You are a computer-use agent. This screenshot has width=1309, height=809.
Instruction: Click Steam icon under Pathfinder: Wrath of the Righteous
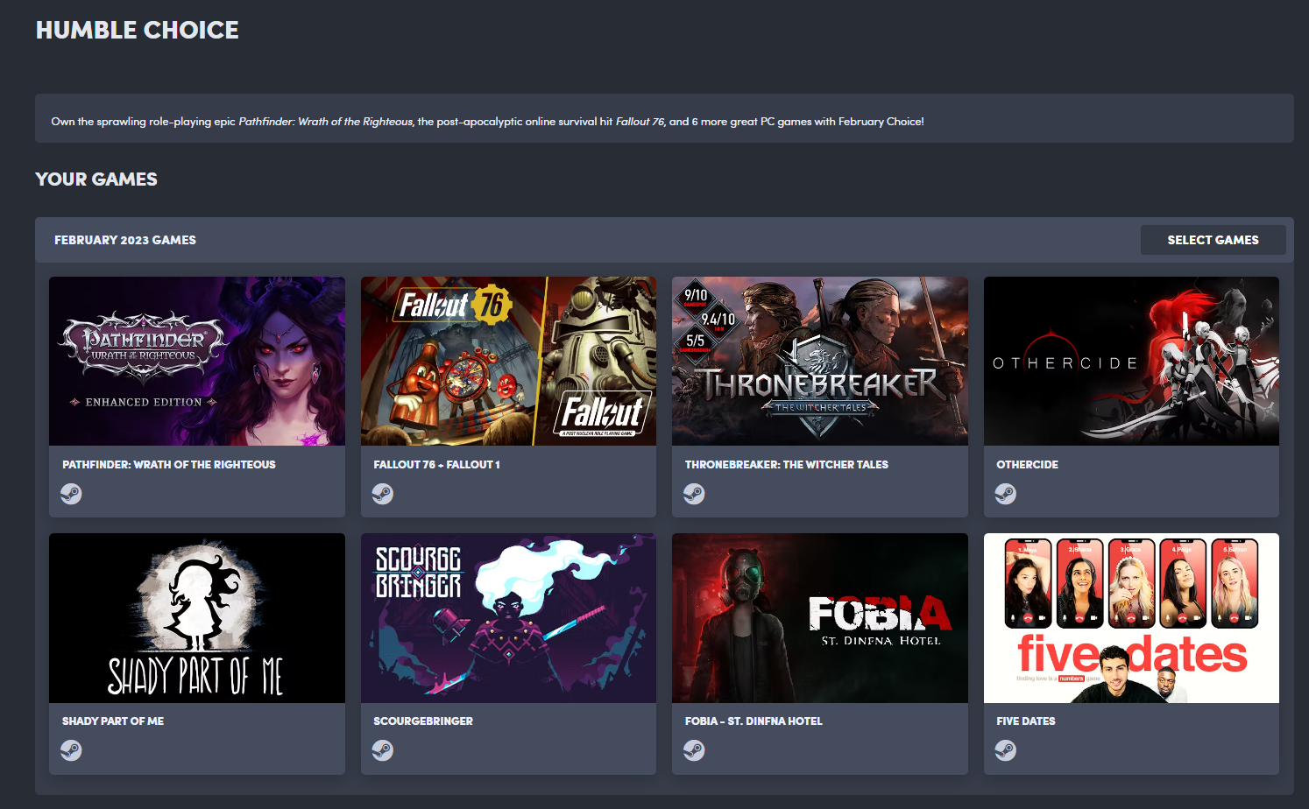pyautogui.click(x=71, y=494)
